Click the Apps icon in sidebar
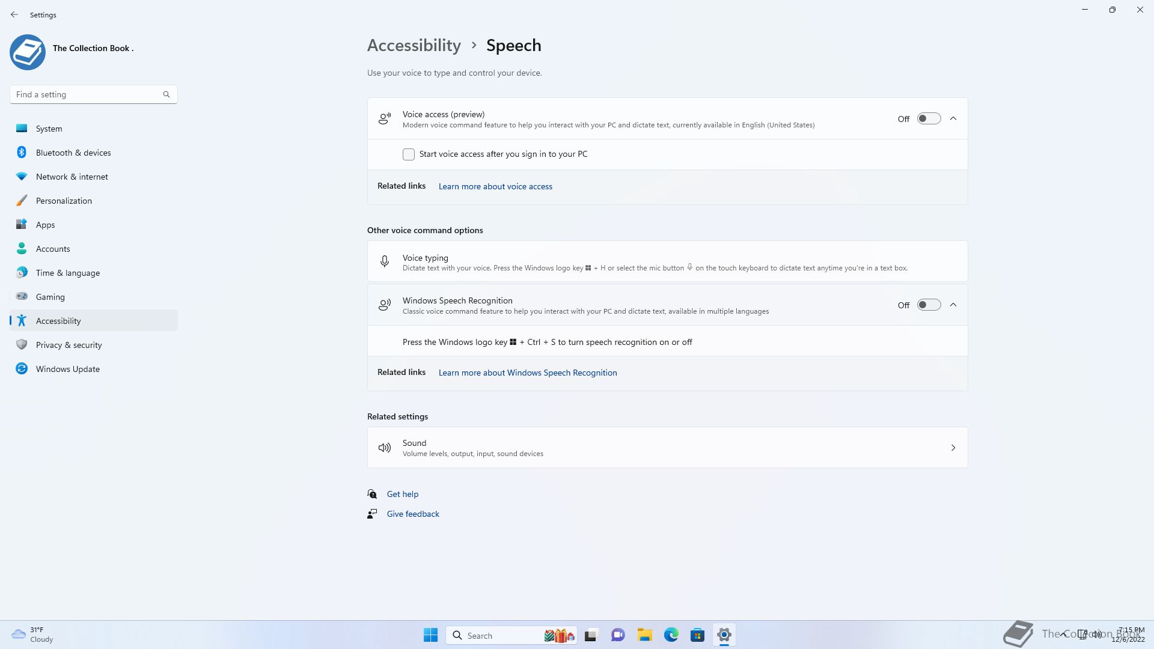Viewport: 1154px width, 649px height. [x=22, y=224]
